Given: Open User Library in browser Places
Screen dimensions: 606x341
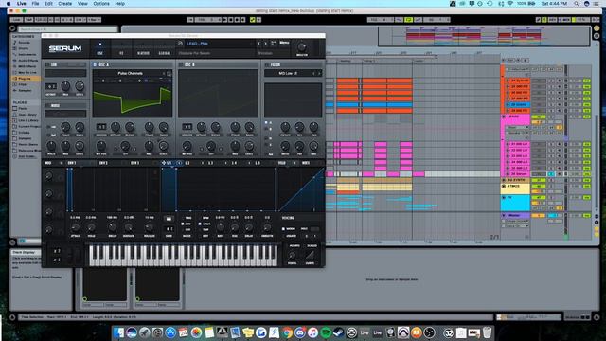Looking at the screenshot, I should click(27, 115).
